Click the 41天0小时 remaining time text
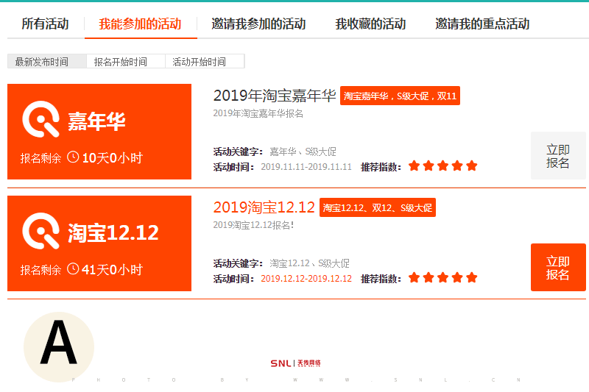This screenshot has width=589, height=392. point(113,270)
